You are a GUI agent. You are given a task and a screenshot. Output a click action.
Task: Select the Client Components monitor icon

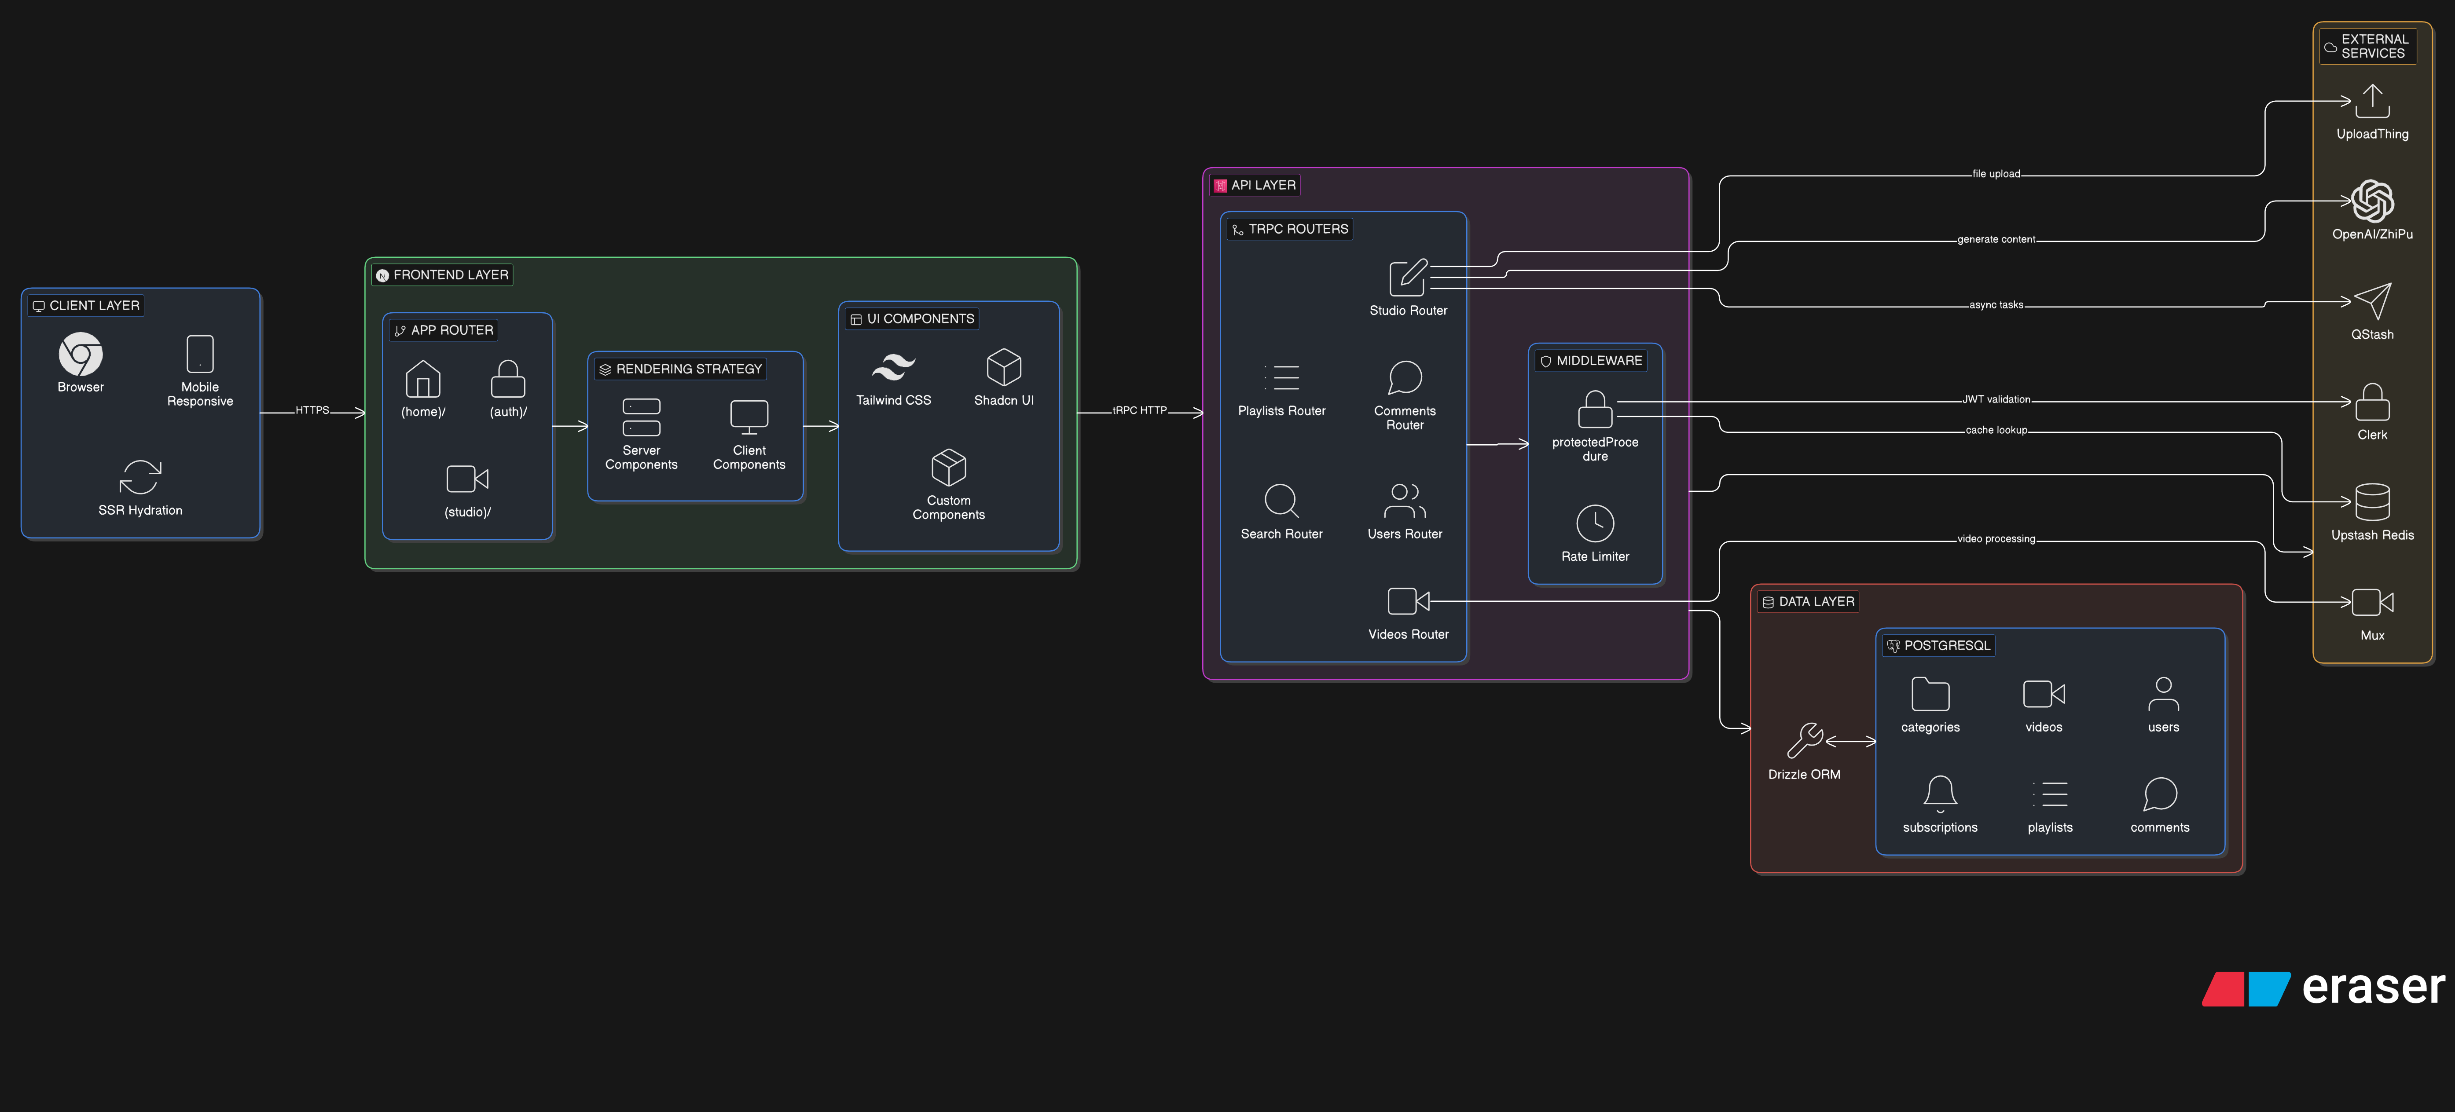click(749, 417)
